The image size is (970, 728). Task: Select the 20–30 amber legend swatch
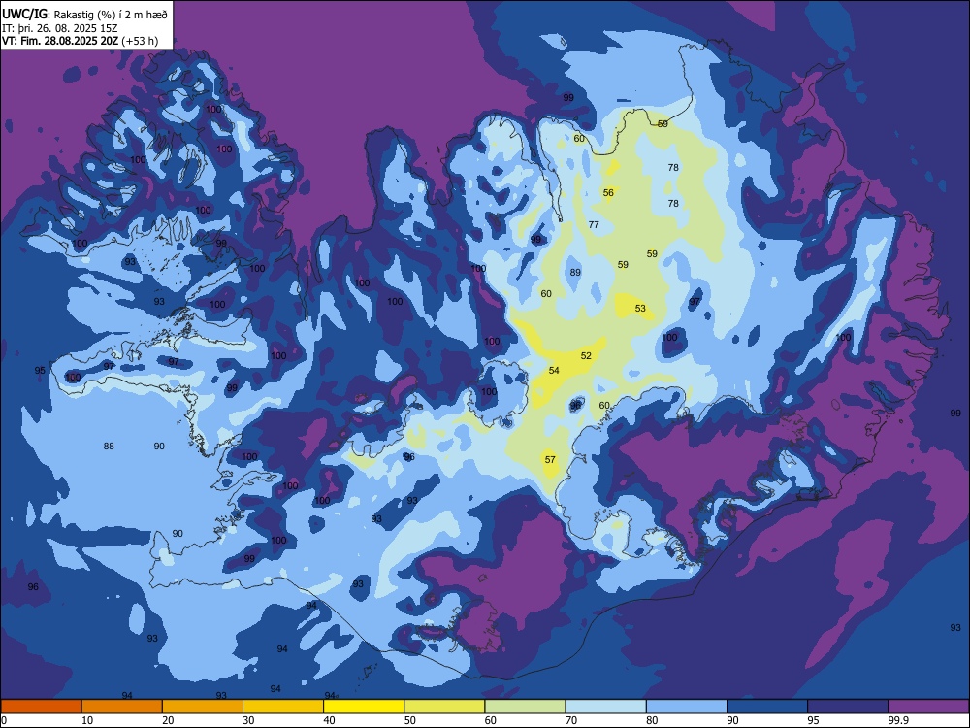pyautogui.click(x=203, y=707)
